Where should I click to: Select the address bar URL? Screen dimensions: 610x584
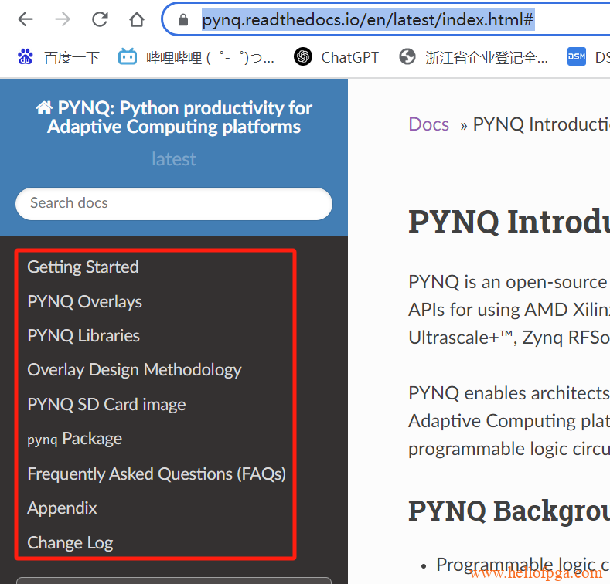tap(368, 19)
